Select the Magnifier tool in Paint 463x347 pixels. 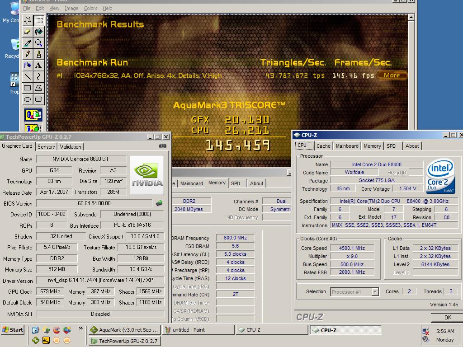click(x=39, y=43)
